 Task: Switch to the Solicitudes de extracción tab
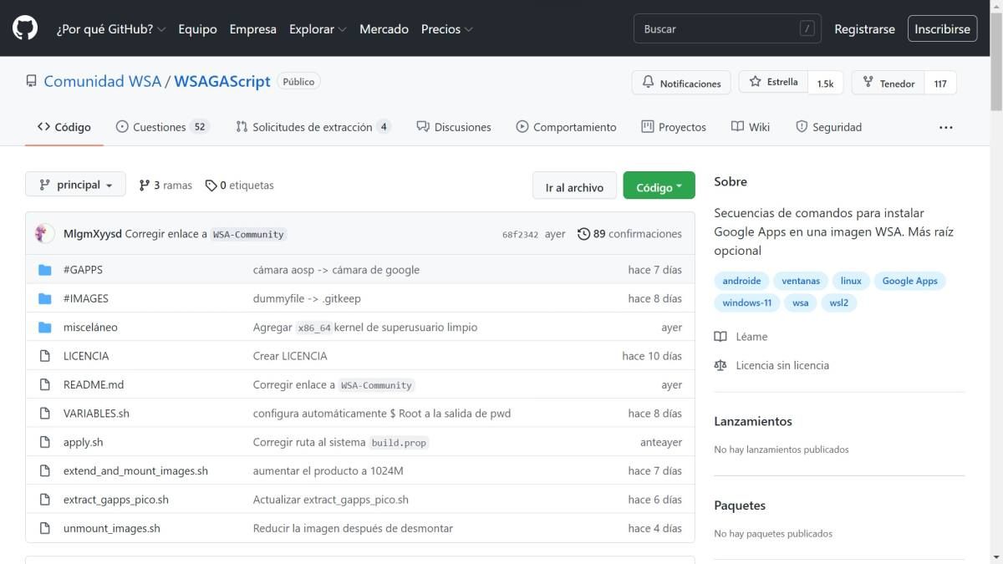pyautogui.click(x=313, y=127)
